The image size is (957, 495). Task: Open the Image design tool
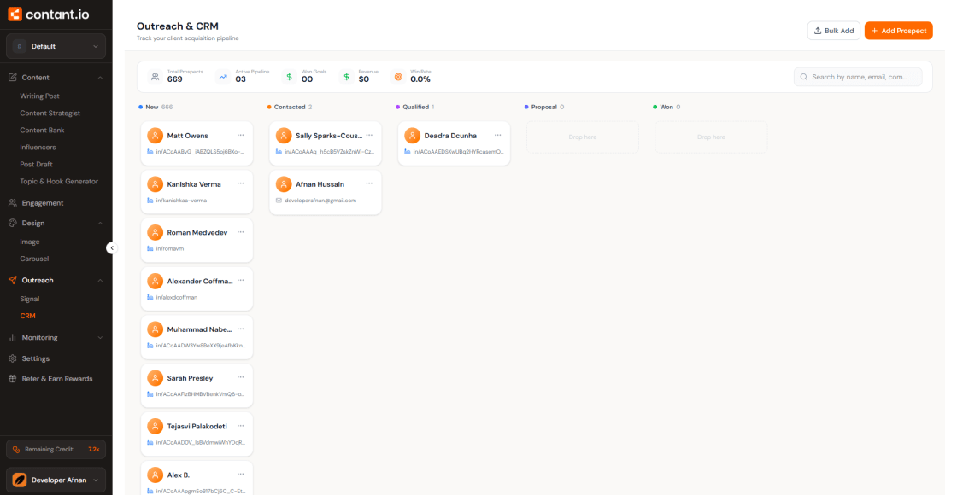(29, 242)
